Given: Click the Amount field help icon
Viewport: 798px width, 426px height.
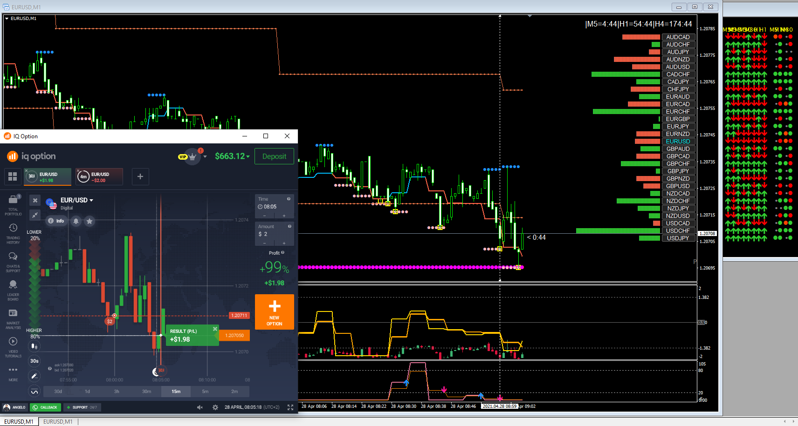Looking at the screenshot, I should point(289,226).
